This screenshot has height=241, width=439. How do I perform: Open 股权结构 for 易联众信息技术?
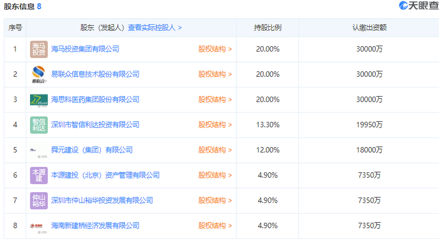pos(215,74)
